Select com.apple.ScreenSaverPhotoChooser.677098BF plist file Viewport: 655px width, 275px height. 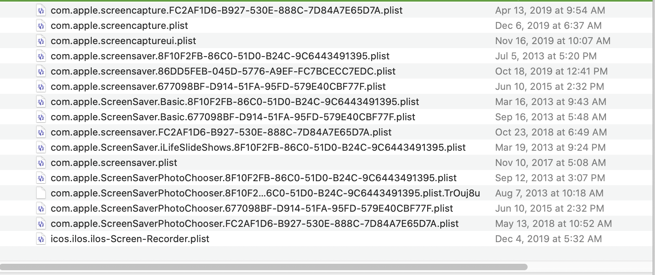[x=252, y=208]
